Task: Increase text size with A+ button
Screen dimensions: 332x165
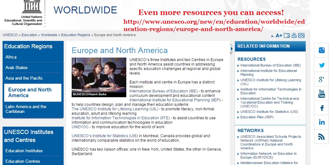Action: tap(279, 35)
